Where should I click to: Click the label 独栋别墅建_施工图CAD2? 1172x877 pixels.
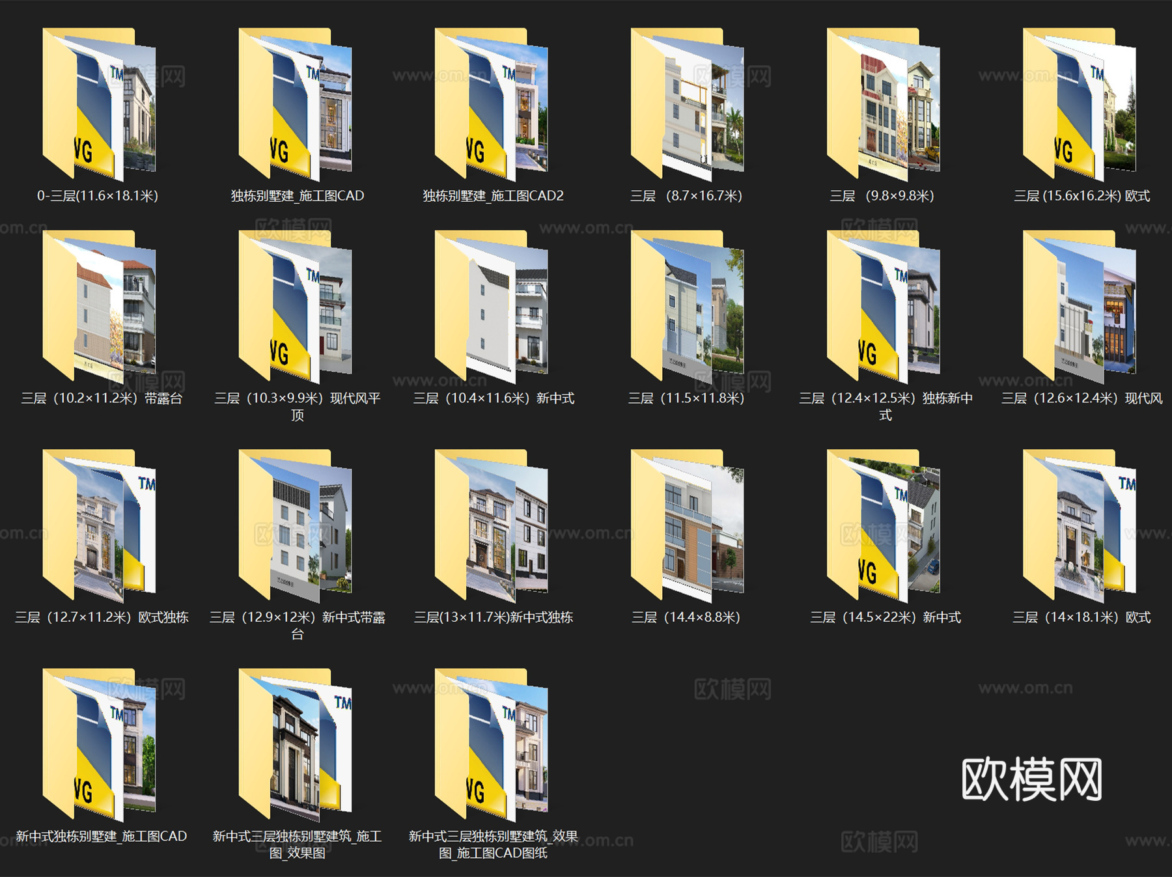coord(494,196)
